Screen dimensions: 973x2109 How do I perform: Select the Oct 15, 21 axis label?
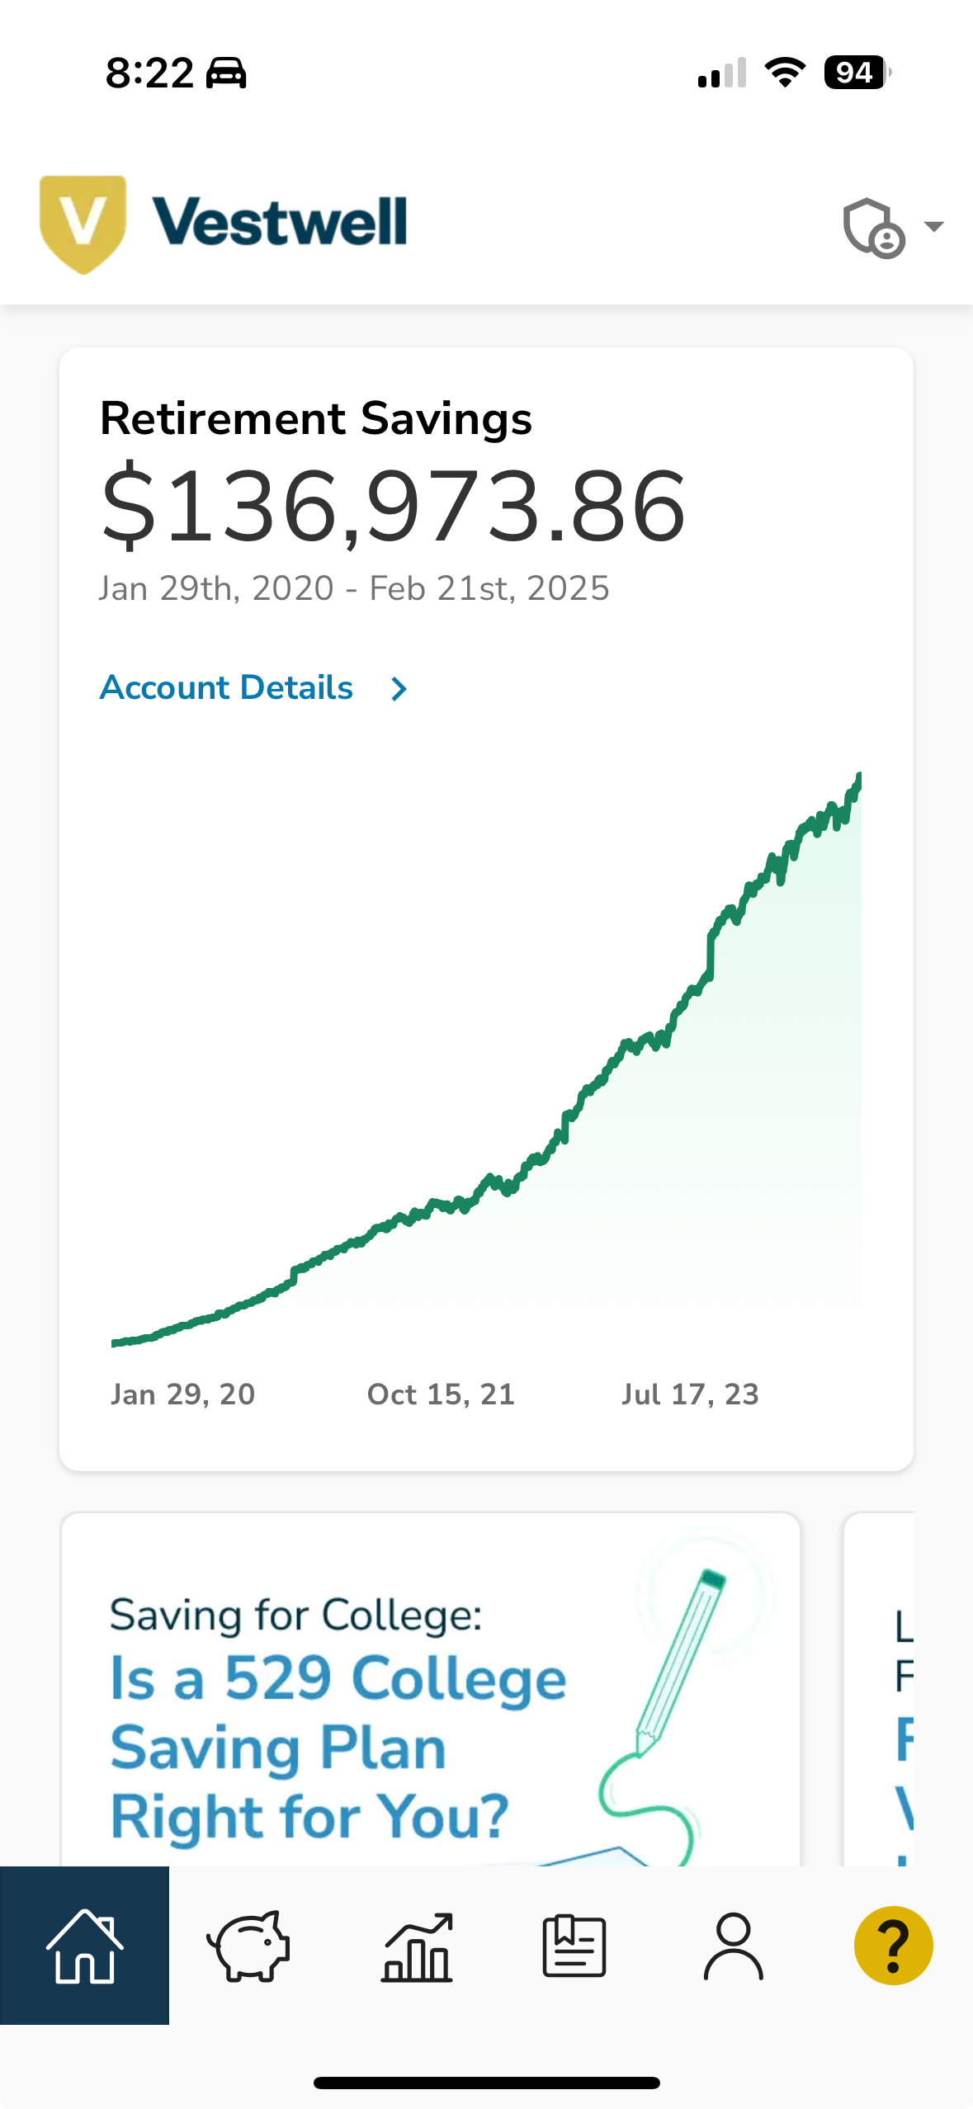[441, 1394]
